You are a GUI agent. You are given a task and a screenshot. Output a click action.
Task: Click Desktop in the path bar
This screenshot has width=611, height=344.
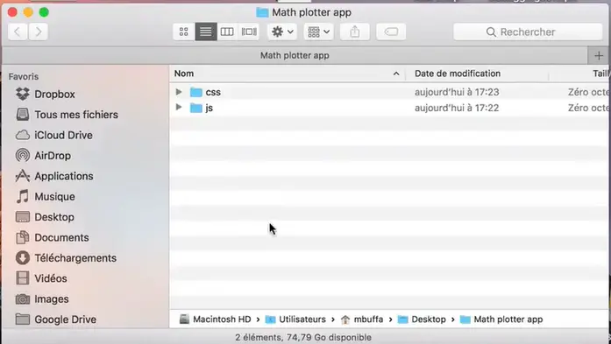coord(422,319)
